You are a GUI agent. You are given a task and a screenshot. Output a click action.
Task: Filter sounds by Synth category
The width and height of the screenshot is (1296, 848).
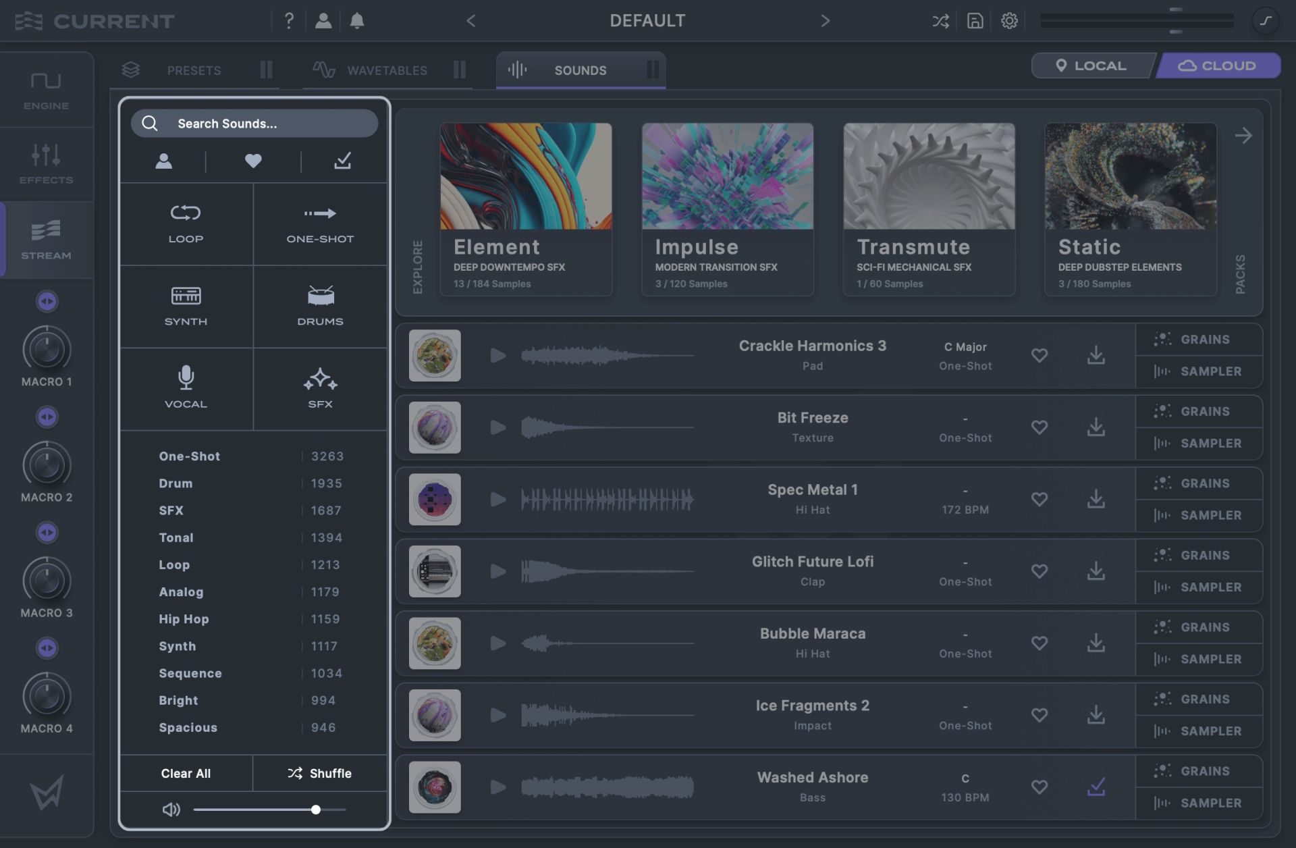click(x=186, y=307)
